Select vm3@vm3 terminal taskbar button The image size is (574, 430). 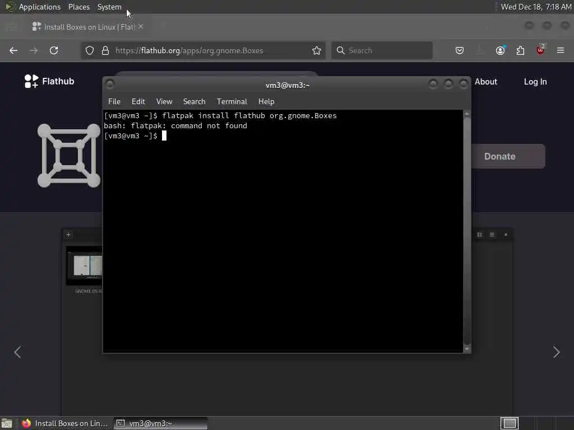(x=161, y=423)
